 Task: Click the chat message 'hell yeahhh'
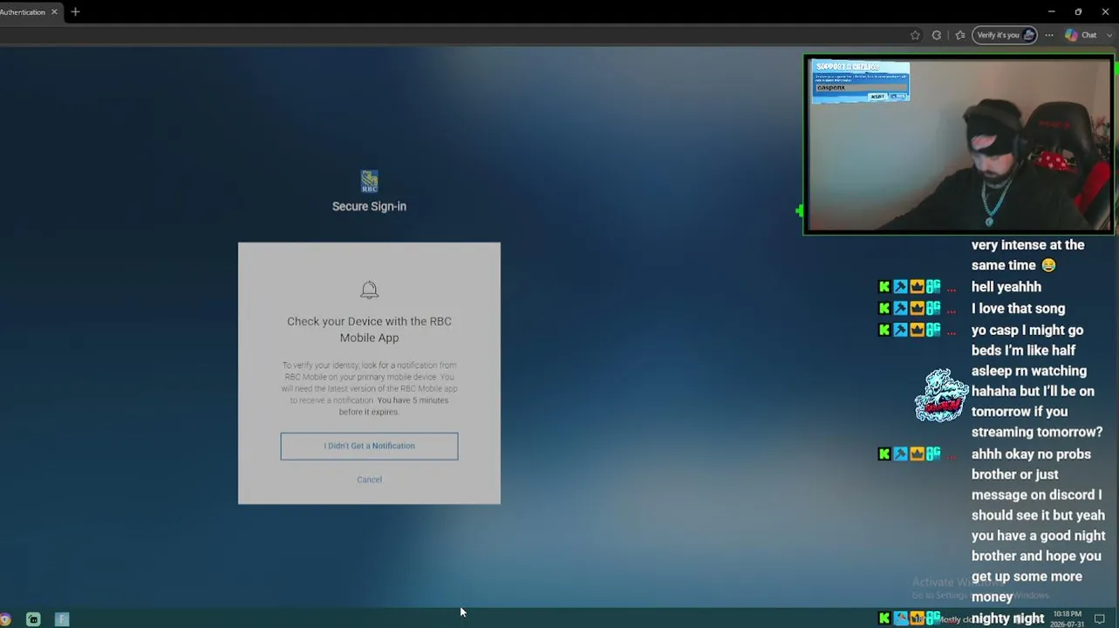tap(1006, 287)
